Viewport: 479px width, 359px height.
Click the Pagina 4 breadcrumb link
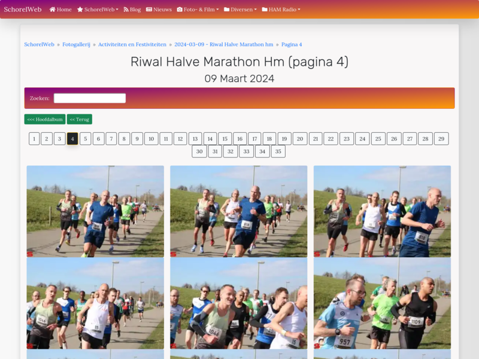coord(292,44)
